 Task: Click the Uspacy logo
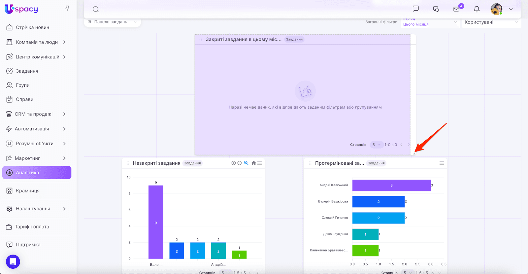tap(21, 9)
